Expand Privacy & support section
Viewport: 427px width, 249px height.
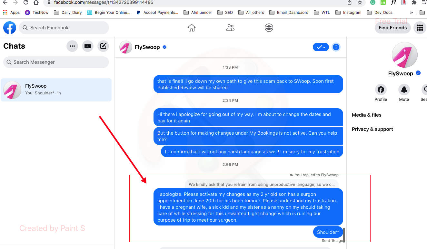point(372,129)
